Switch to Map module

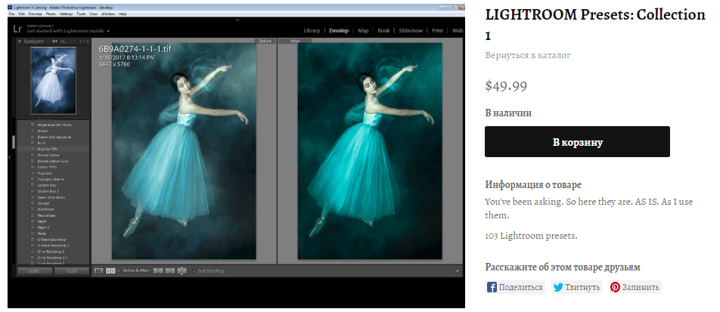click(363, 31)
